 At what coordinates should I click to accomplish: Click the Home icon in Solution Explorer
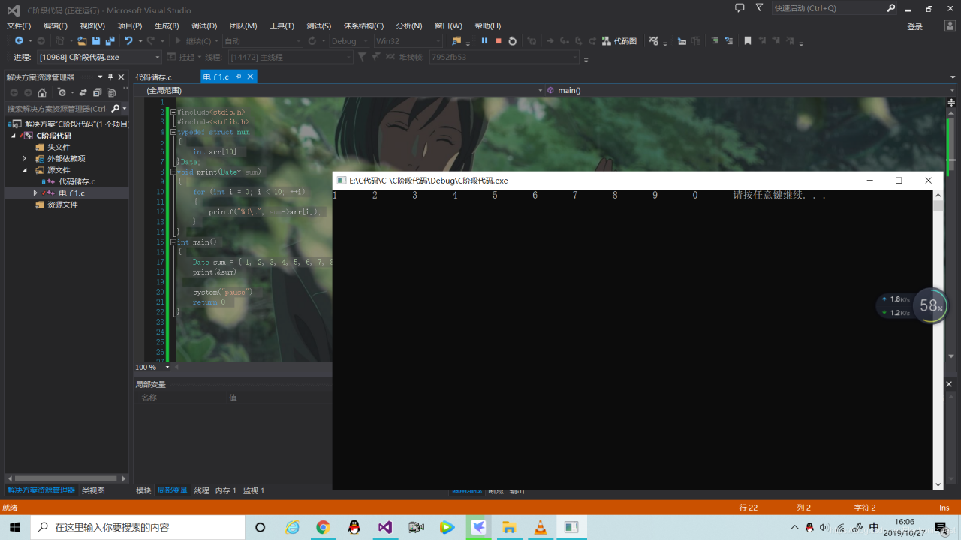[x=42, y=93]
